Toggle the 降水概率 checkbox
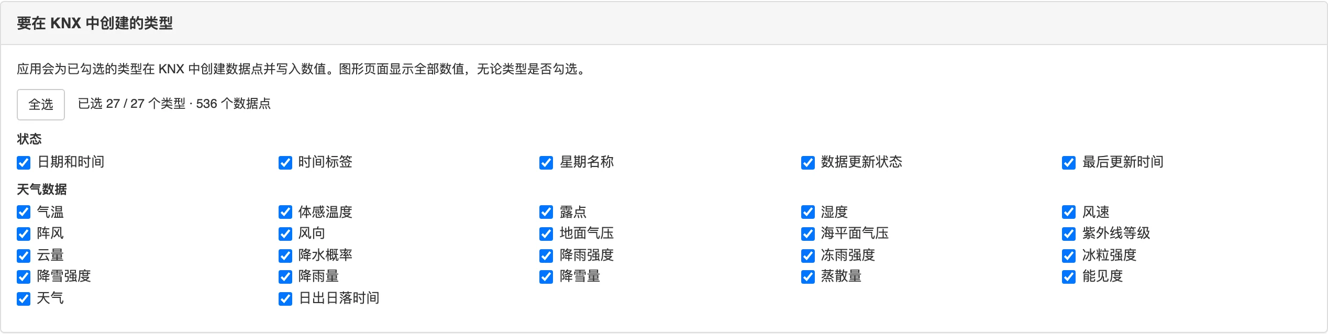 pyautogui.click(x=285, y=255)
